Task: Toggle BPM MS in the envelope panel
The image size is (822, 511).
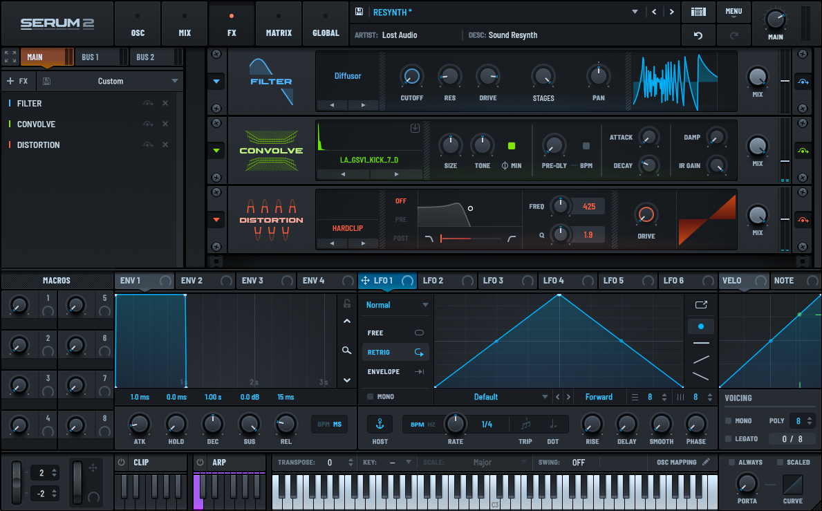Action: click(x=329, y=424)
